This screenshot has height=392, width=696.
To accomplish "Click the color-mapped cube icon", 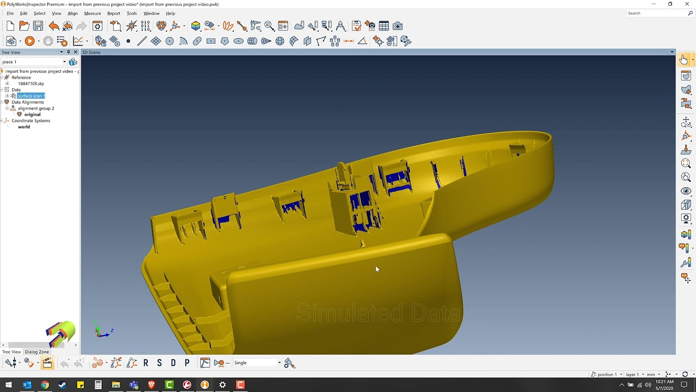I will tap(196, 26).
